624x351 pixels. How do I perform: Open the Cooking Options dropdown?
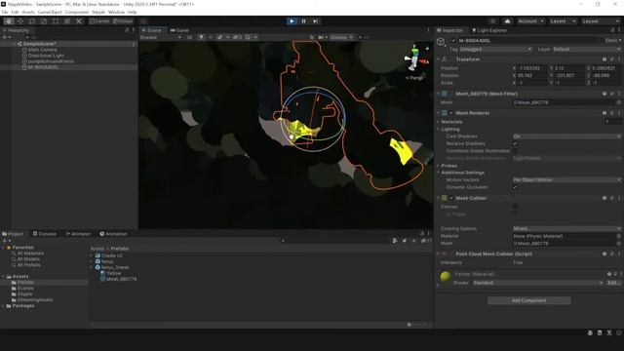[566, 229]
